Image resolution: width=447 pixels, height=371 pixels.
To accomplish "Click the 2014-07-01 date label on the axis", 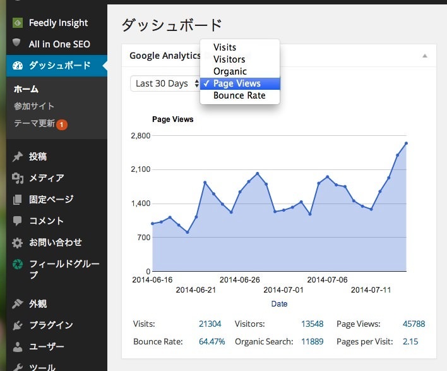I will [x=283, y=290].
